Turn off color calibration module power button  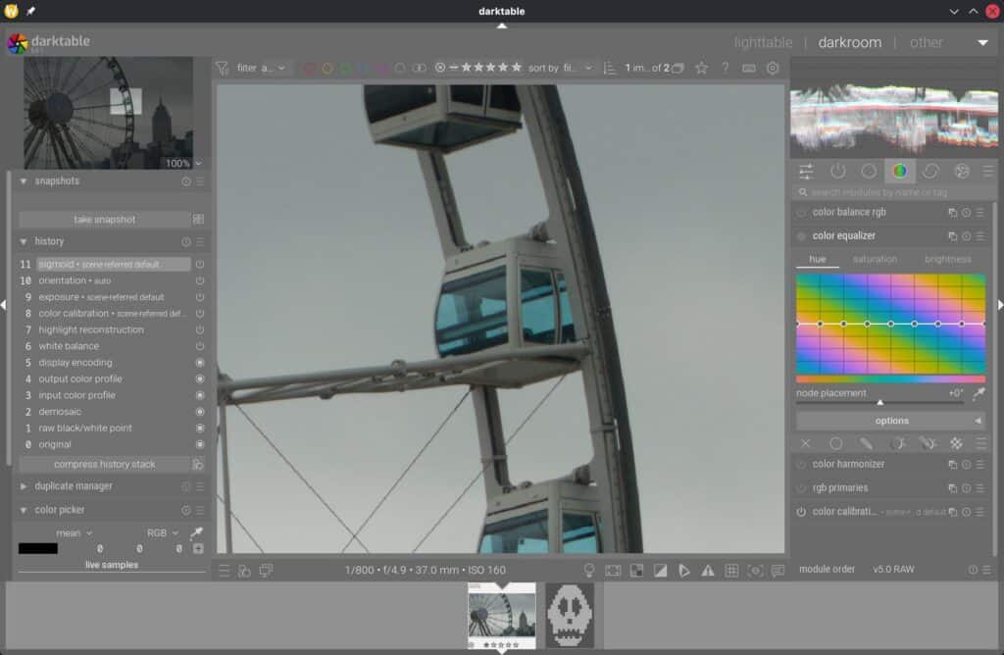(x=801, y=512)
